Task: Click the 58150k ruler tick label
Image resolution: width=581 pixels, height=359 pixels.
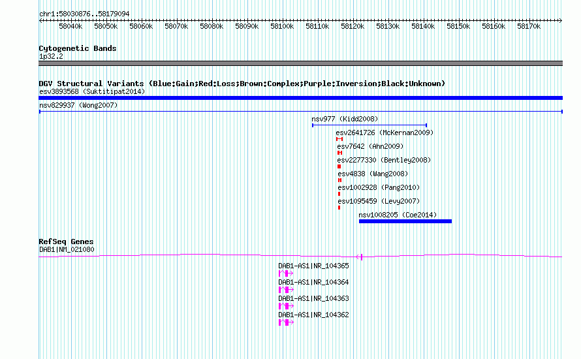Action: coord(458,26)
